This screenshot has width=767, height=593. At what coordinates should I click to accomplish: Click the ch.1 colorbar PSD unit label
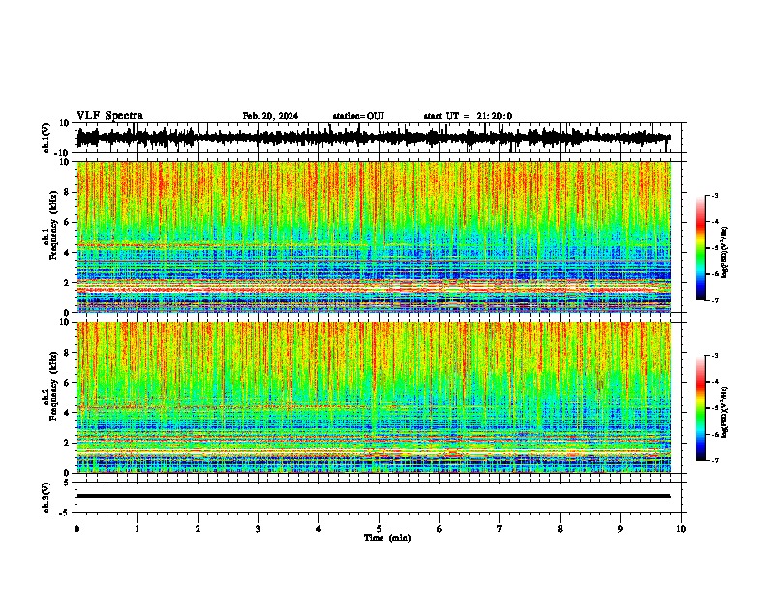[x=725, y=252]
